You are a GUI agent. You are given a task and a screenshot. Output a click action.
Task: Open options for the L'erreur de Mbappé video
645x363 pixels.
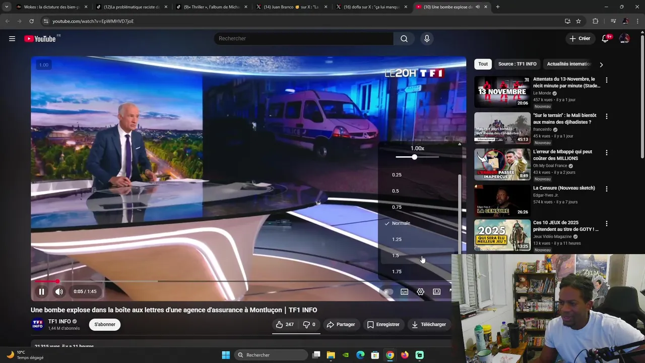tap(607, 153)
